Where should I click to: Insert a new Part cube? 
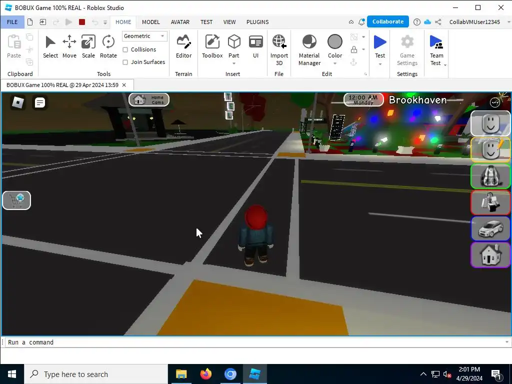234,42
